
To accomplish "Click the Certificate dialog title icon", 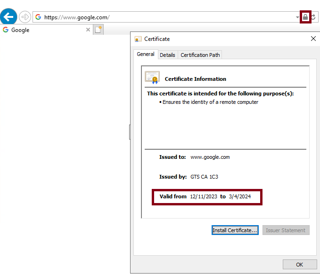I will [138, 39].
